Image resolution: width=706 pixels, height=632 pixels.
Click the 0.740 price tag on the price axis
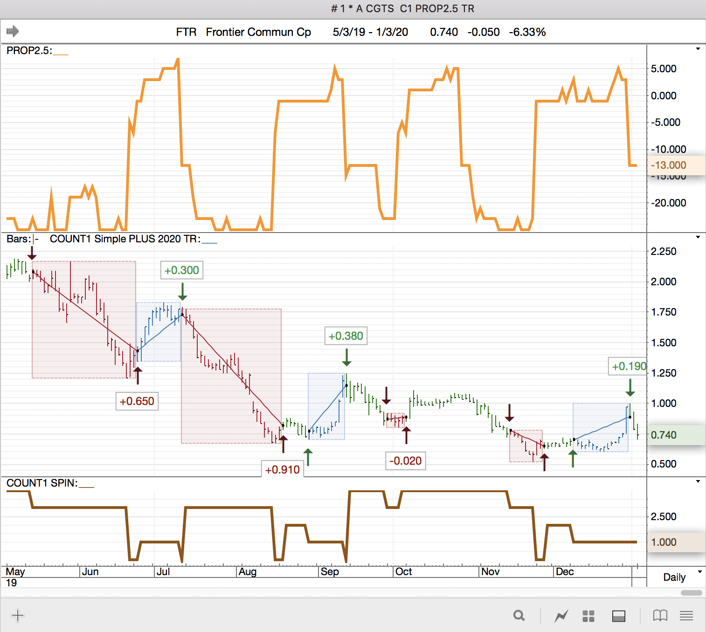[676, 435]
